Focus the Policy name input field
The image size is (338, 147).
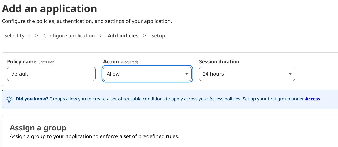[x=51, y=74]
